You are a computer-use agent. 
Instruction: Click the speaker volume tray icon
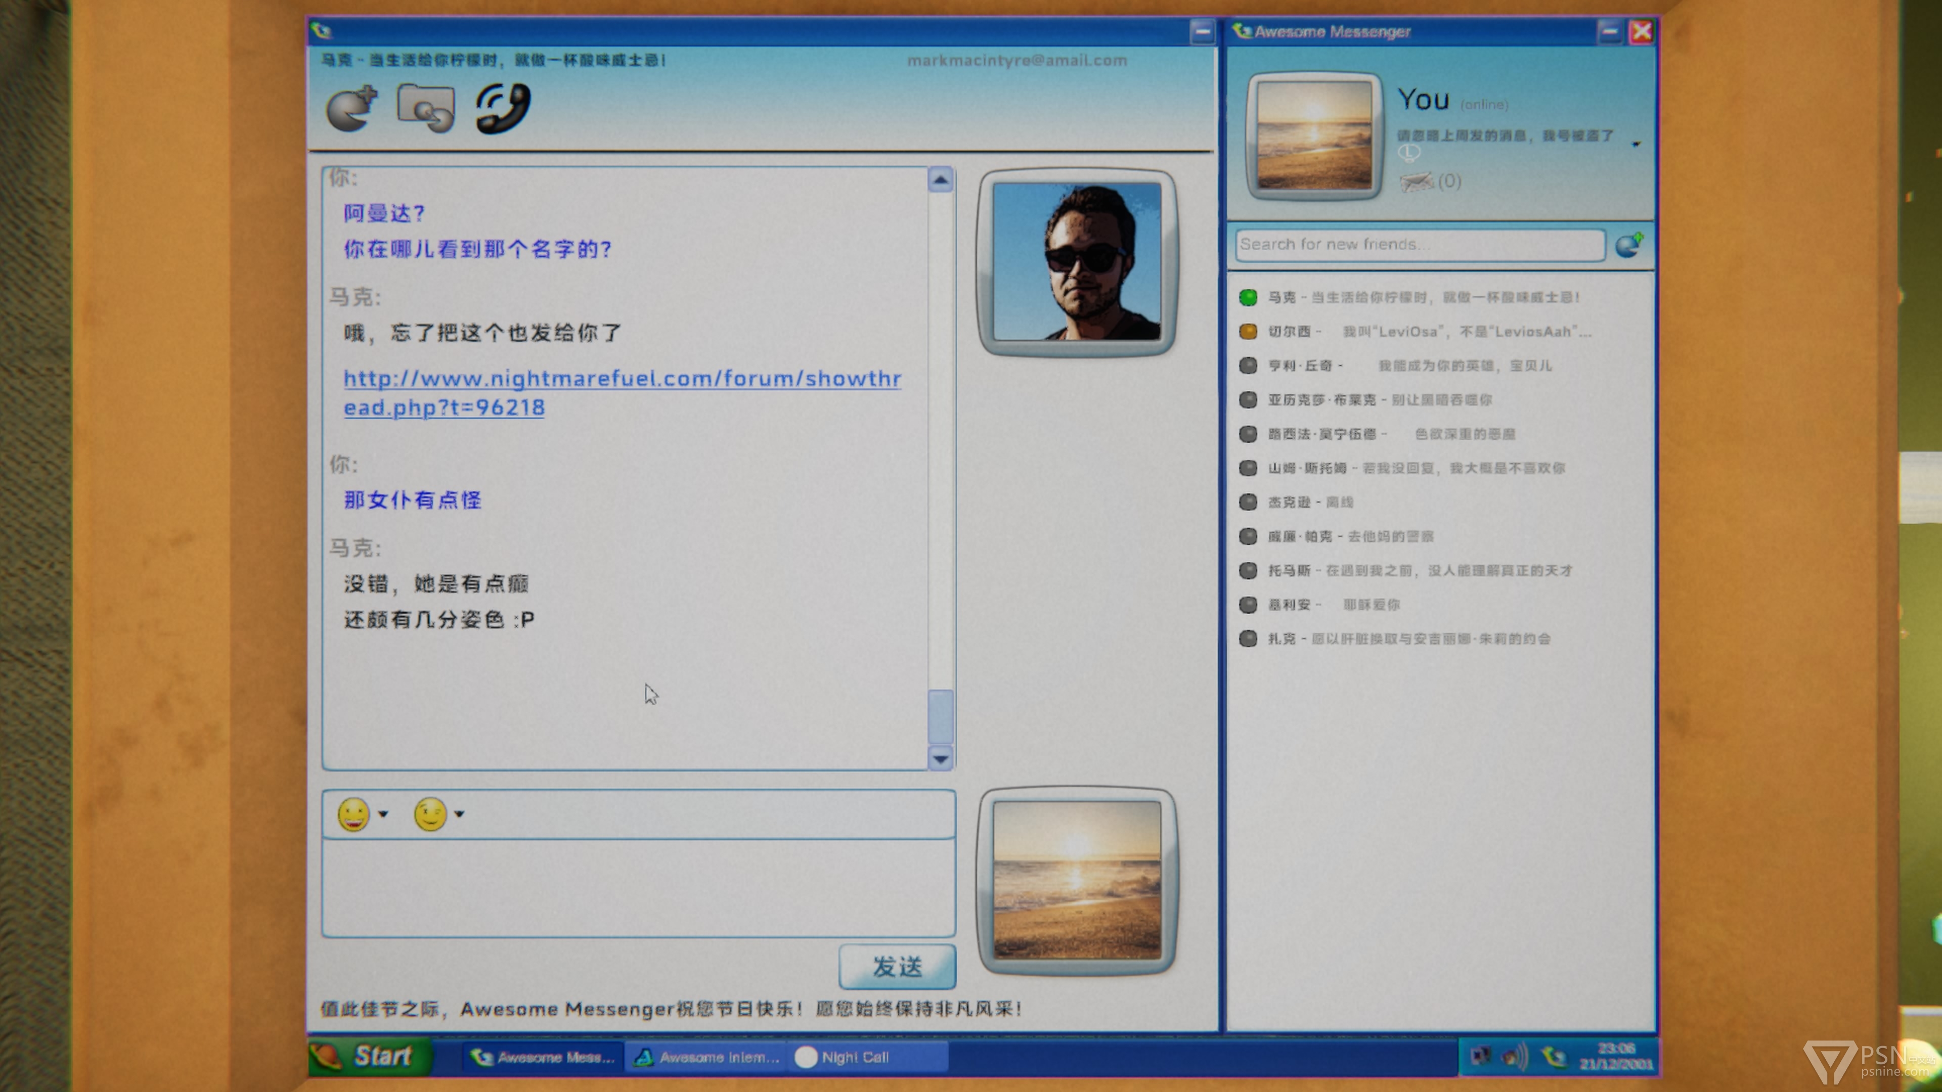point(1515,1057)
